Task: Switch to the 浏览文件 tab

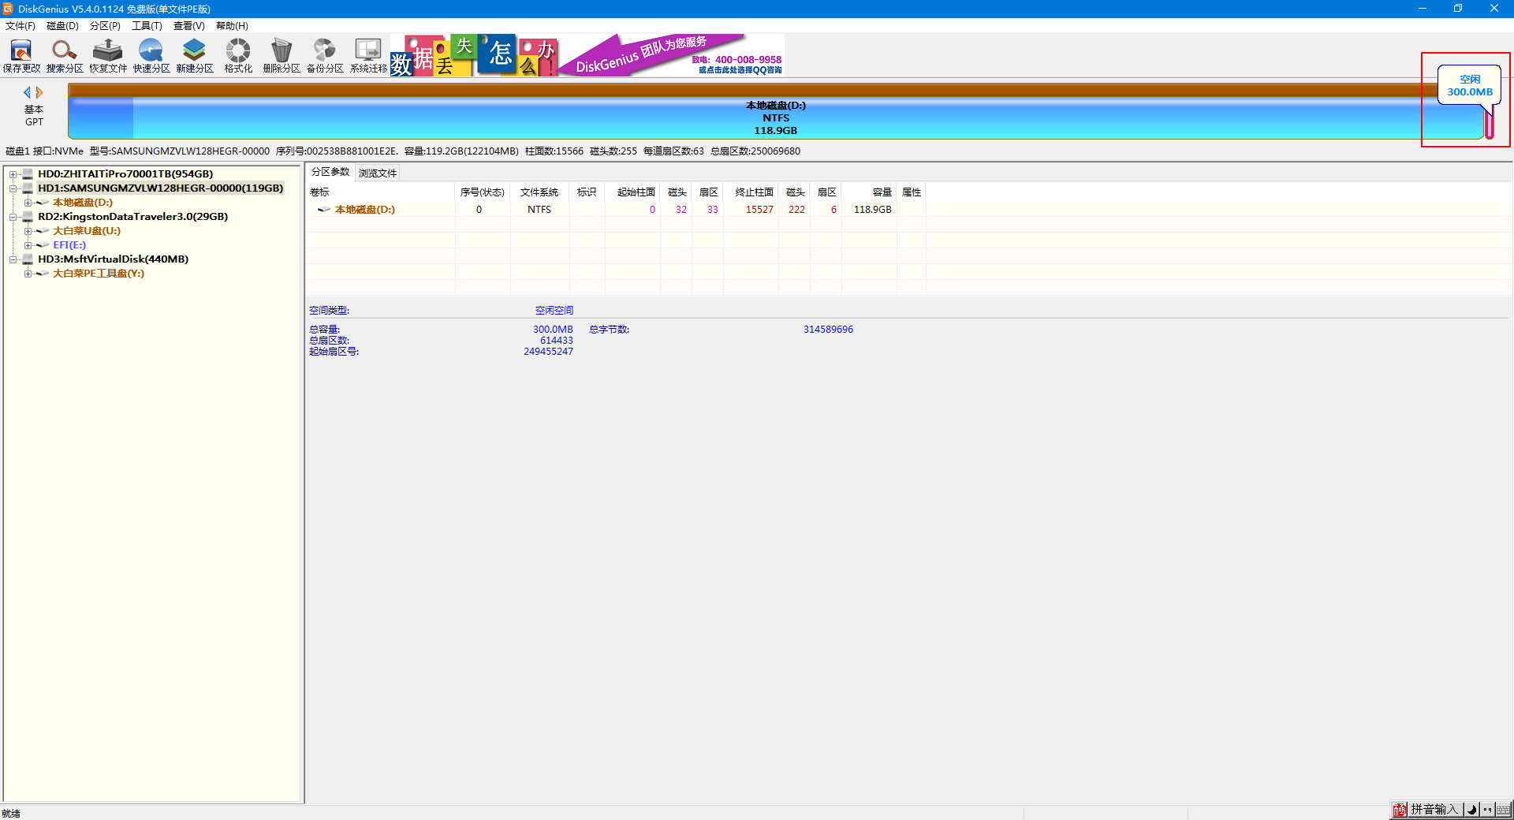Action: point(378,173)
